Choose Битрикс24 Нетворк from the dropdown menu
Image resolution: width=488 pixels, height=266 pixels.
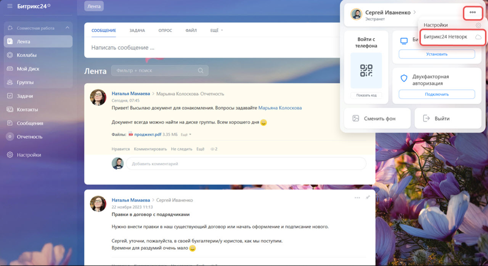pyautogui.click(x=452, y=37)
